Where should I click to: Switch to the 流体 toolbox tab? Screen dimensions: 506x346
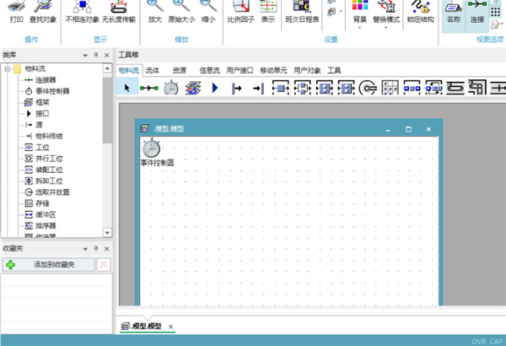[152, 70]
